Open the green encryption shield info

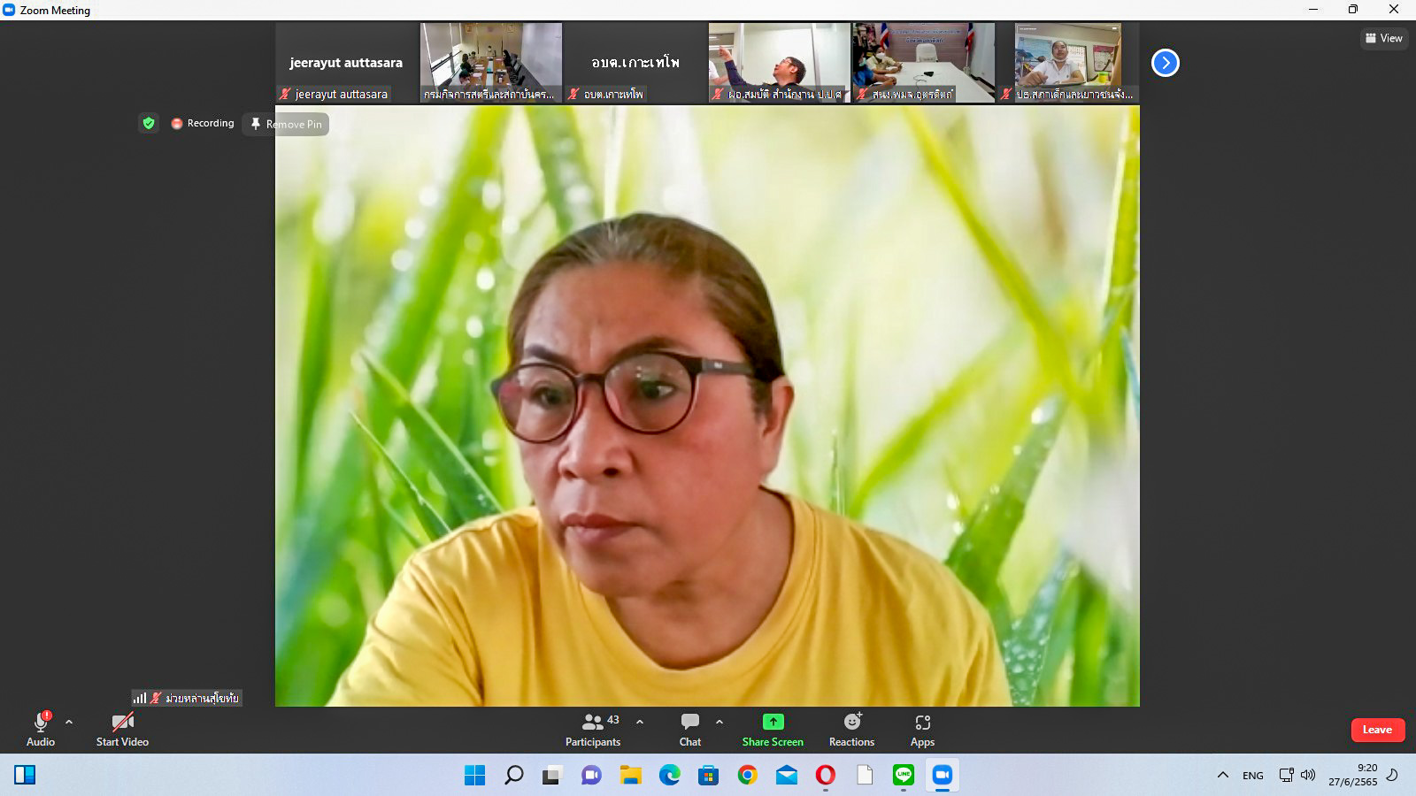click(x=149, y=123)
